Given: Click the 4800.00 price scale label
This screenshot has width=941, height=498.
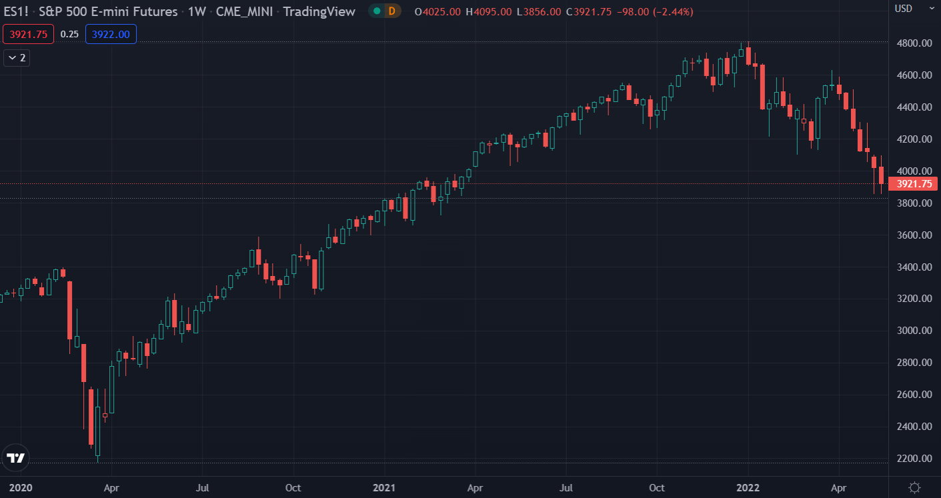Looking at the screenshot, I should pos(914,43).
